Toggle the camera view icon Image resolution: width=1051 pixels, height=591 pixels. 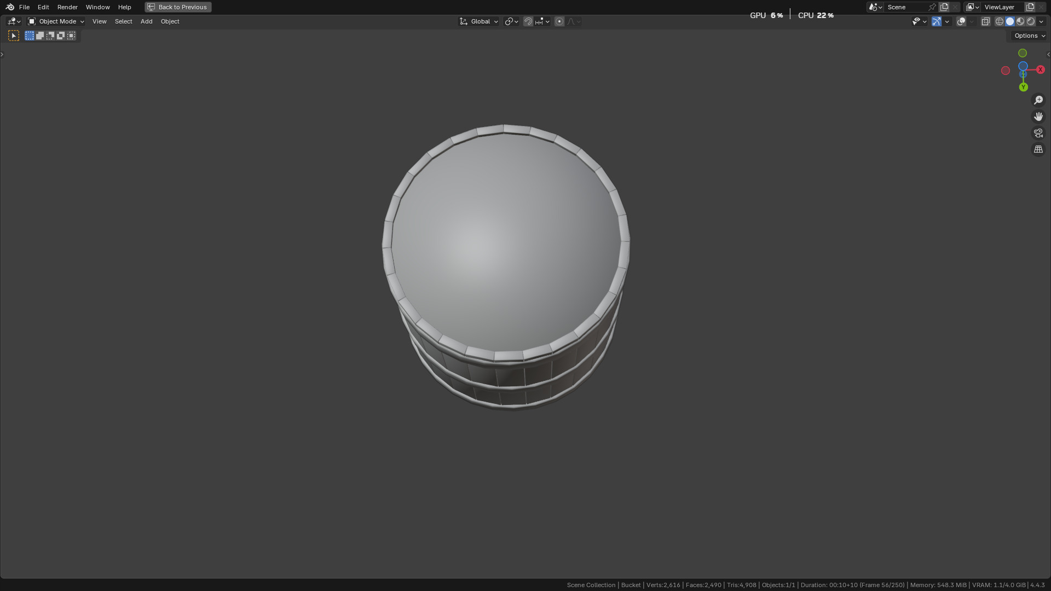[1038, 133]
